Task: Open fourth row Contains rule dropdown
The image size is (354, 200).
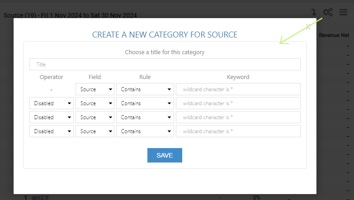Action: (145, 131)
